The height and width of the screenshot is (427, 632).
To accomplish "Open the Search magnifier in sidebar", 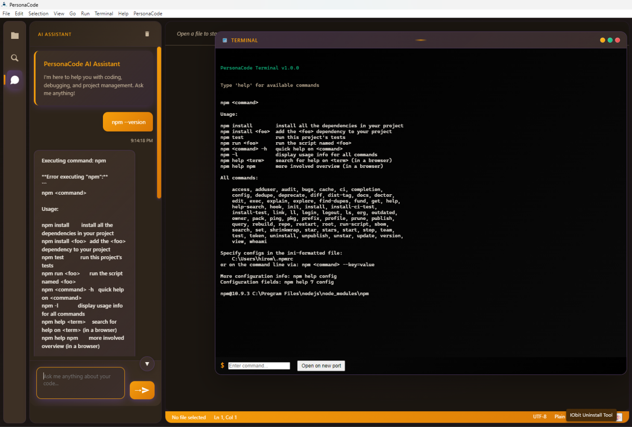I will (x=15, y=58).
